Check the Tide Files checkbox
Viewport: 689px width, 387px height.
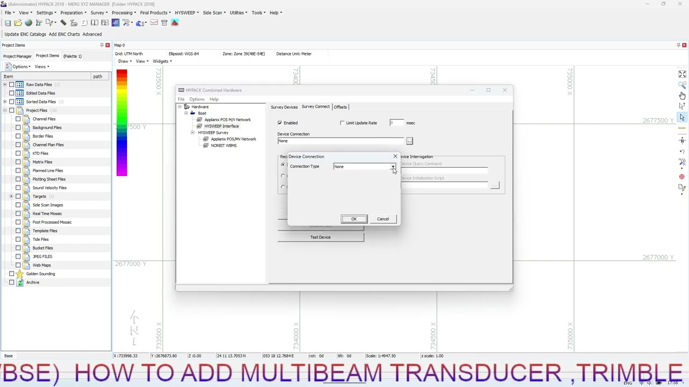pyautogui.click(x=18, y=239)
